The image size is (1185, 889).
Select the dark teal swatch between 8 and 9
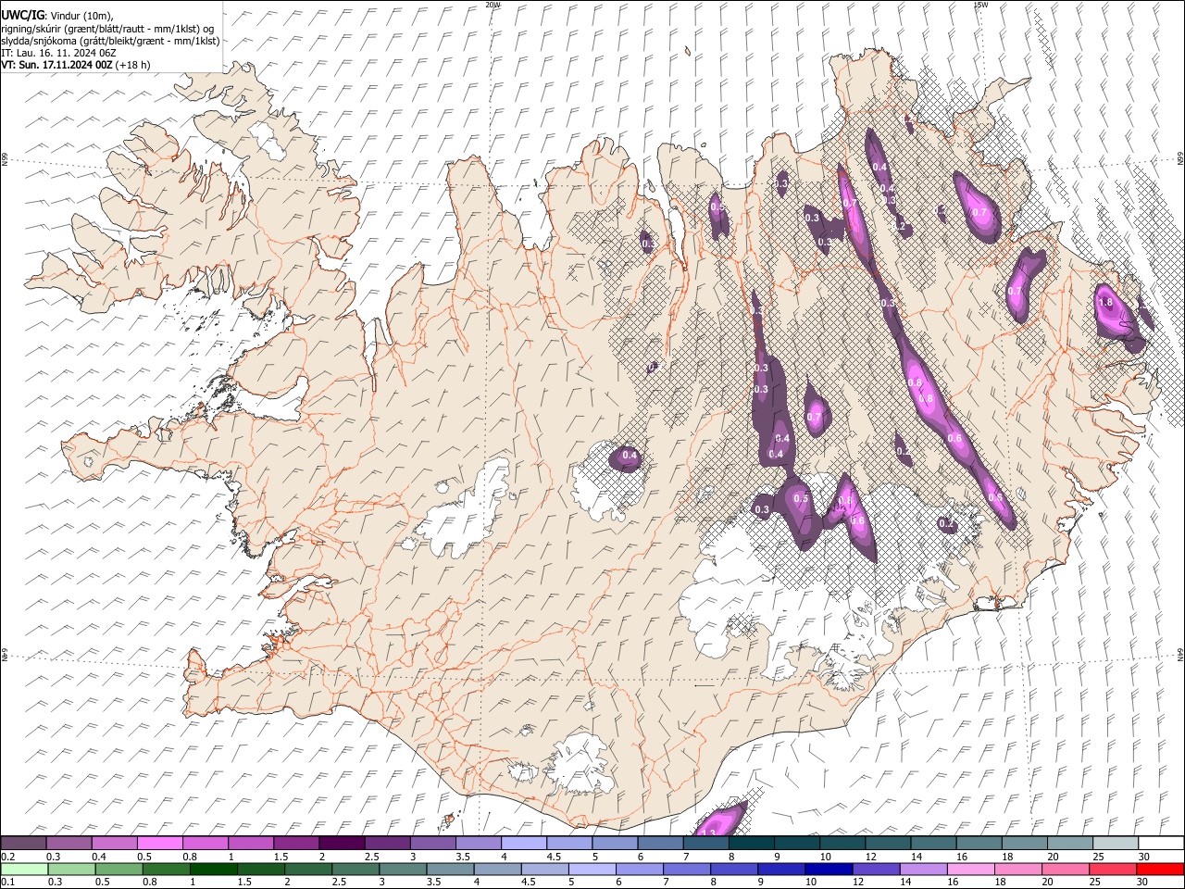coord(751,843)
